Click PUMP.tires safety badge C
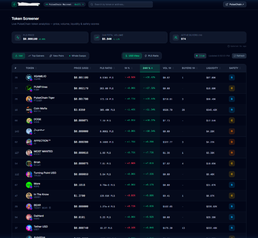 tap(232, 88)
